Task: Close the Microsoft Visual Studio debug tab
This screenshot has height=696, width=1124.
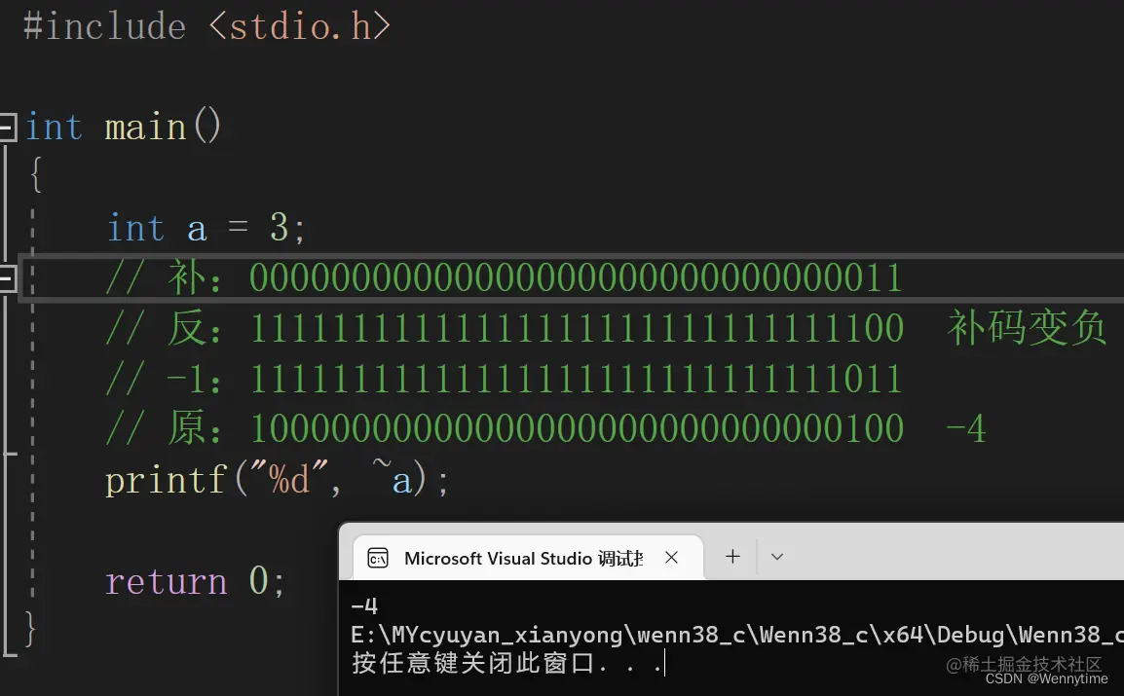Action: pyautogui.click(x=672, y=557)
